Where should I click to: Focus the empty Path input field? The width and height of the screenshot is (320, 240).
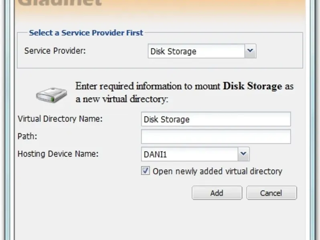[x=216, y=136]
